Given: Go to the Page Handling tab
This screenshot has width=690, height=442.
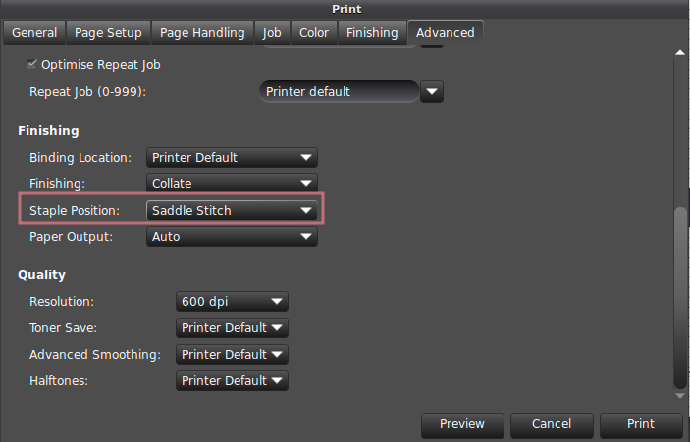Looking at the screenshot, I should [x=202, y=32].
